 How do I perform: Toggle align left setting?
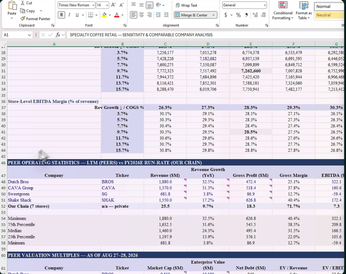coord(133,15)
